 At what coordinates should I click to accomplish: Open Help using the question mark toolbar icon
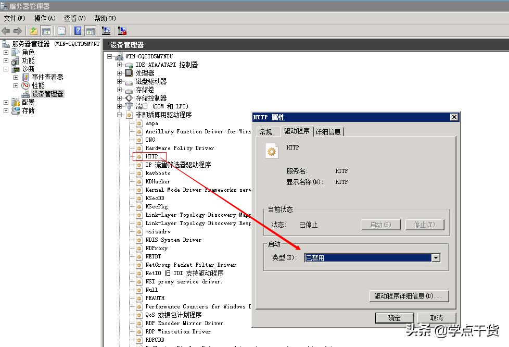pos(78,31)
